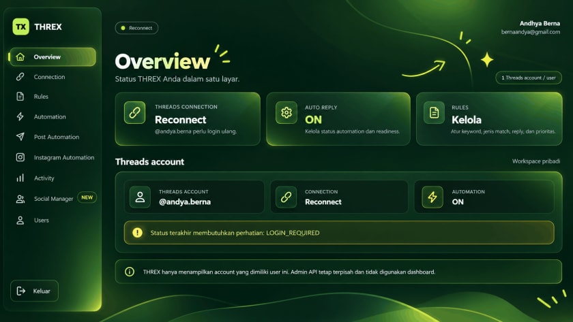Click "Kelola status automation dan readiness." text
The height and width of the screenshot is (322, 573).
[352, 131]
